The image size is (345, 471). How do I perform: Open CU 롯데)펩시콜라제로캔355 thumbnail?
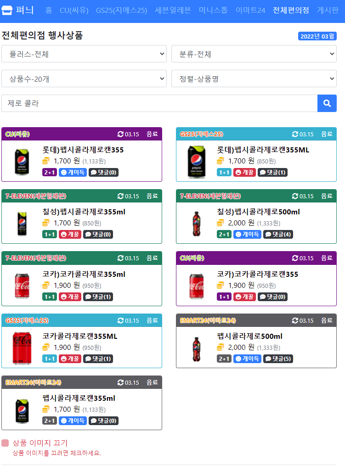pyautogui.click(x=22, y=162)
